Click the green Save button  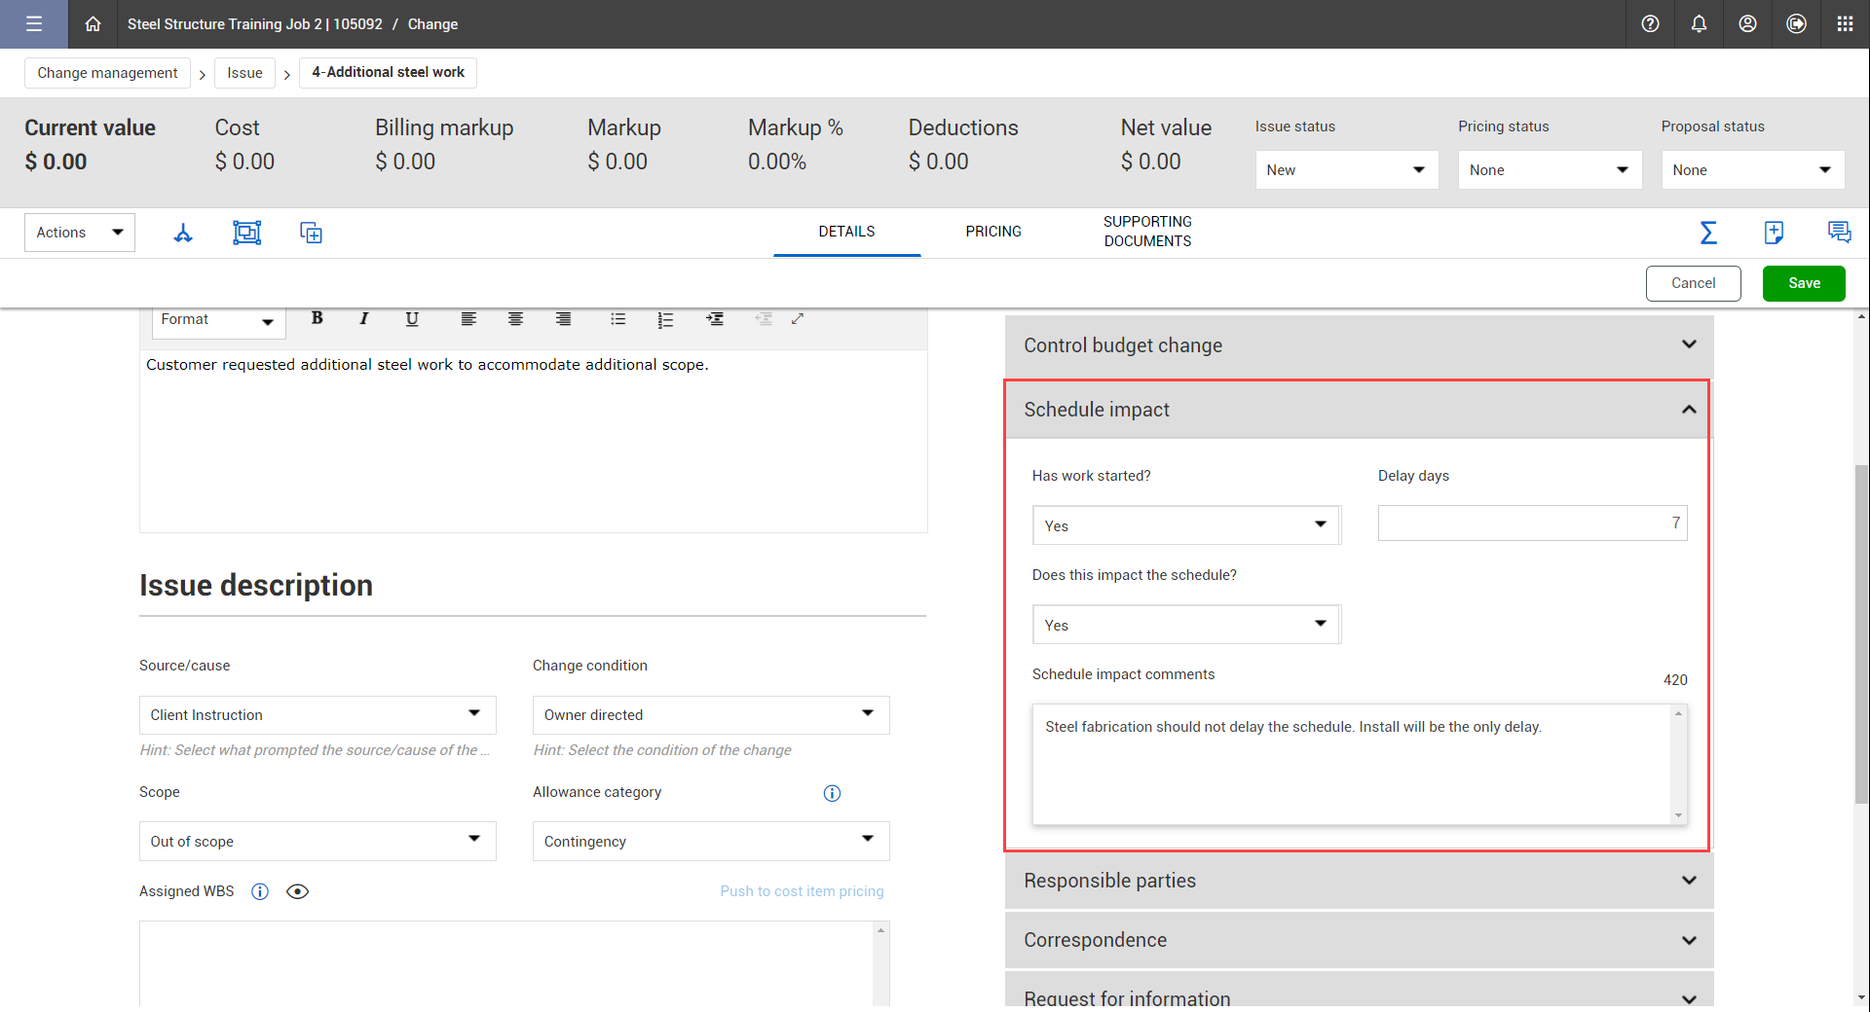pos(1804,283)
